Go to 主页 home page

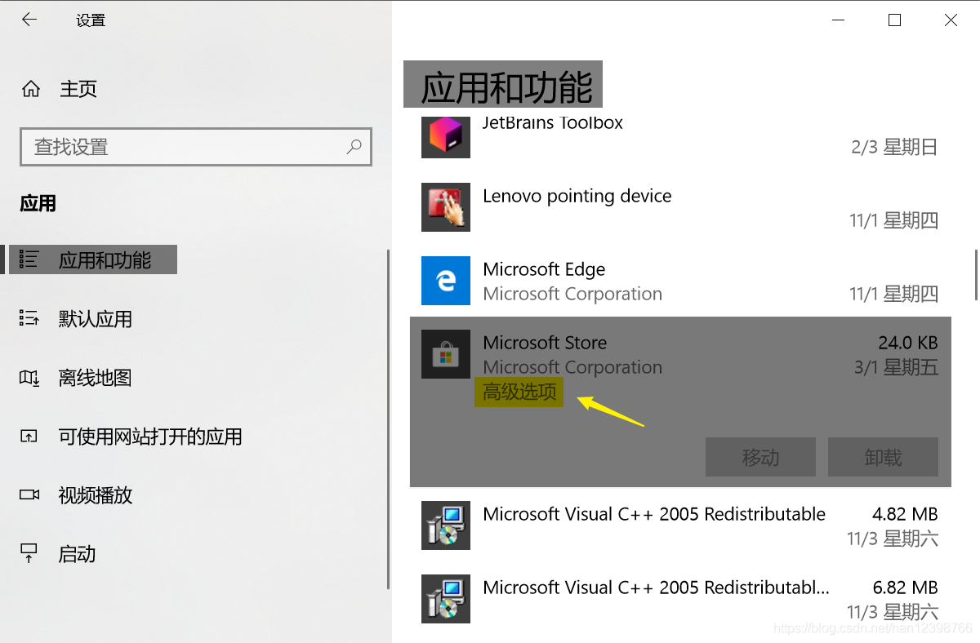[x=78, y=89]
